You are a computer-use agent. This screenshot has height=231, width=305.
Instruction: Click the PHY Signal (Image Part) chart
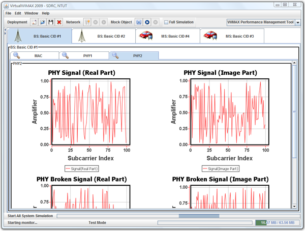point(230,112)
